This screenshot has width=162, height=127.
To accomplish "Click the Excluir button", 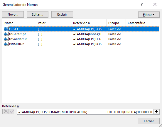I will (62, 14).
